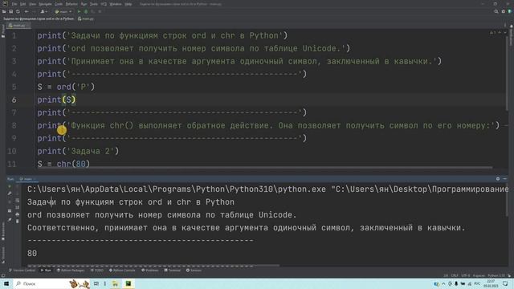Open Terminal tool window
The width and height of the screenshot is (514, 289).
tap(172, 271)
